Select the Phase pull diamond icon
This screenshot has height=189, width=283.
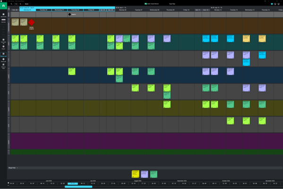3,59
